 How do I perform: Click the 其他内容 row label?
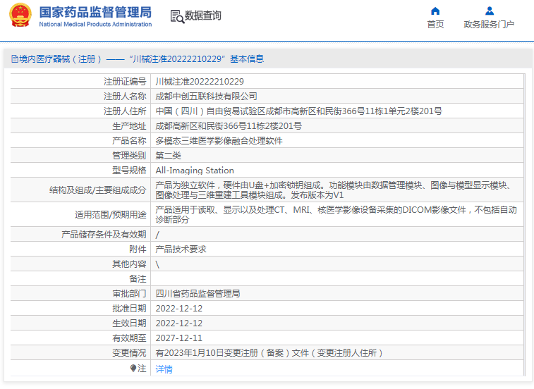point(129,264)
